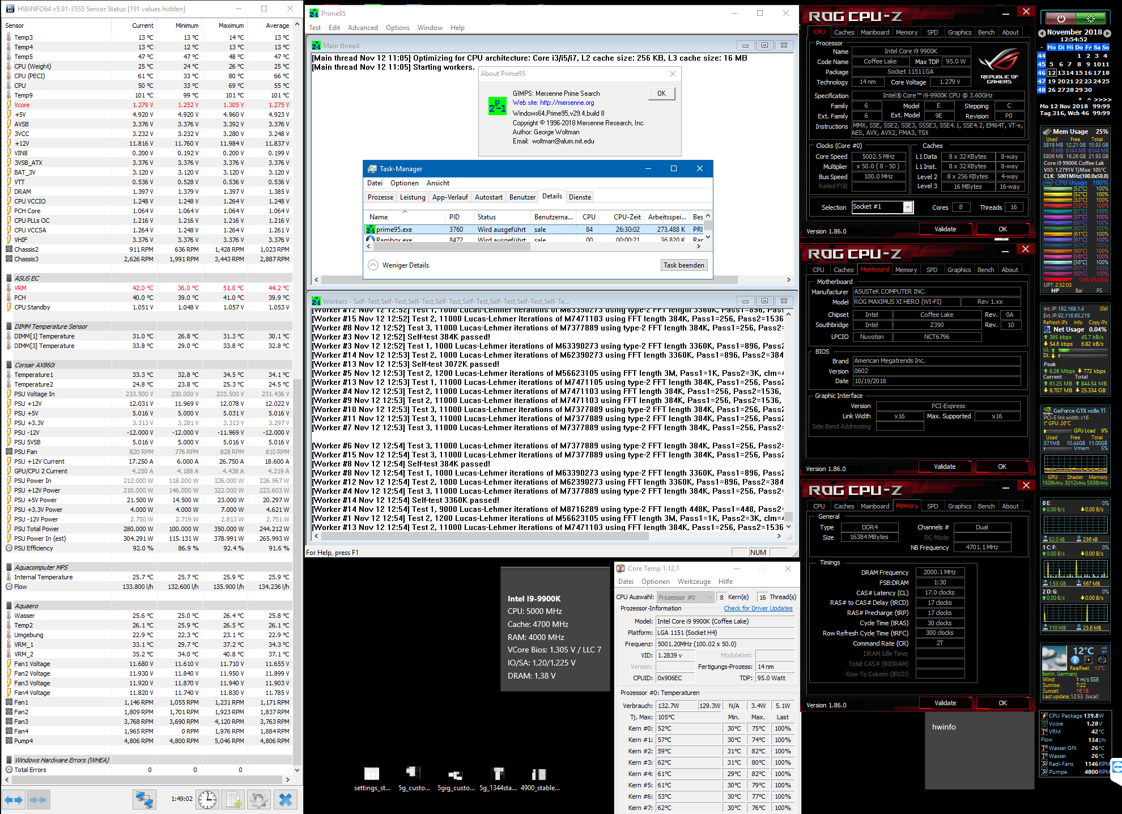Screen dimensions: 1122x814
Task: Open Ansicht menu in Task-Manager
Action: (438, 183)
